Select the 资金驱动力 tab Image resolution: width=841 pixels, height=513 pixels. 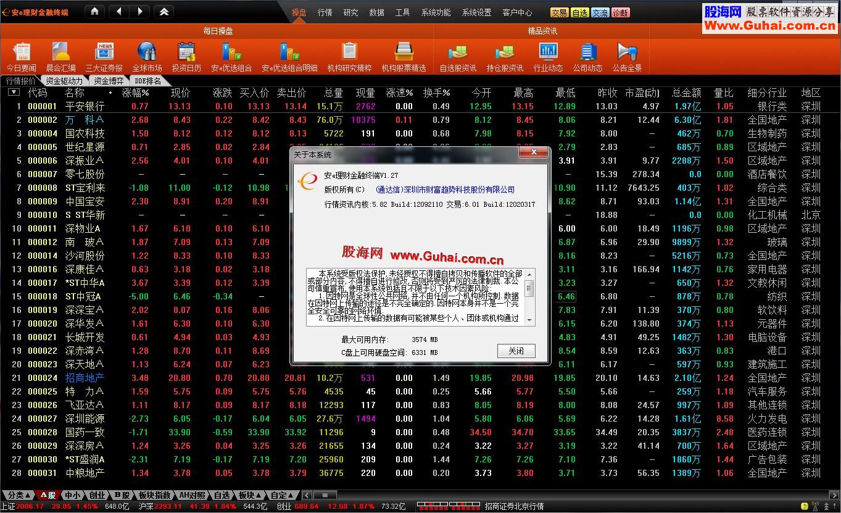tap(64, 81)
